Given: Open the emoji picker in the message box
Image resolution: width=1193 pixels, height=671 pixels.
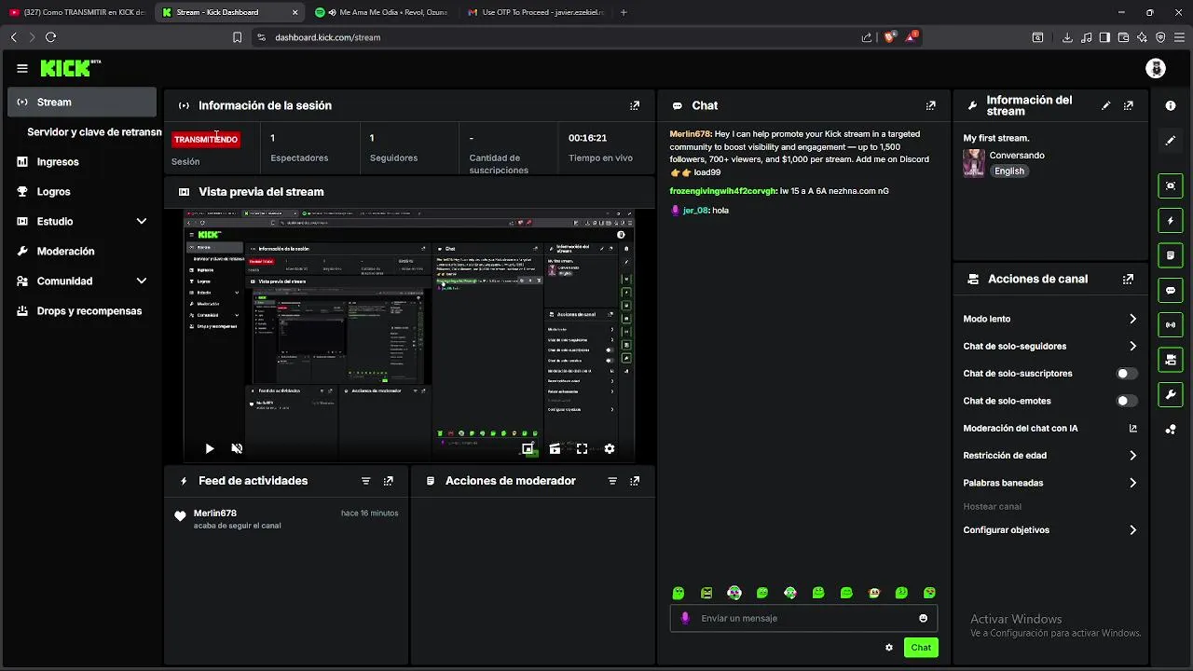Looking at the screenshot, I should click(924, 618).
